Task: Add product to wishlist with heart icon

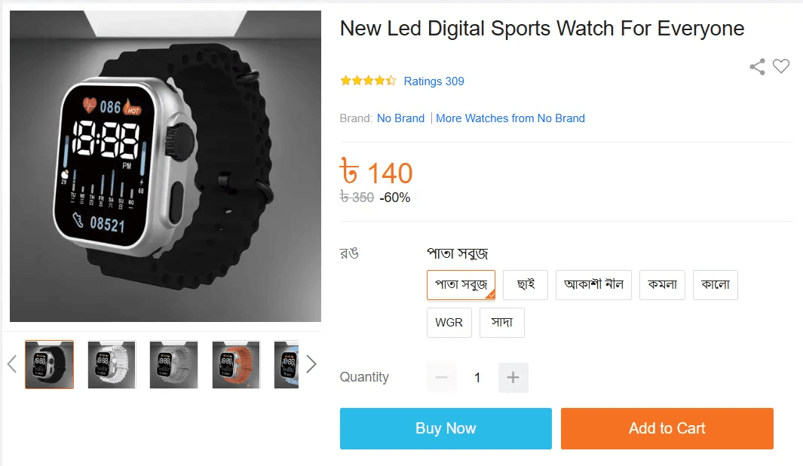Action: click(781, 66)
